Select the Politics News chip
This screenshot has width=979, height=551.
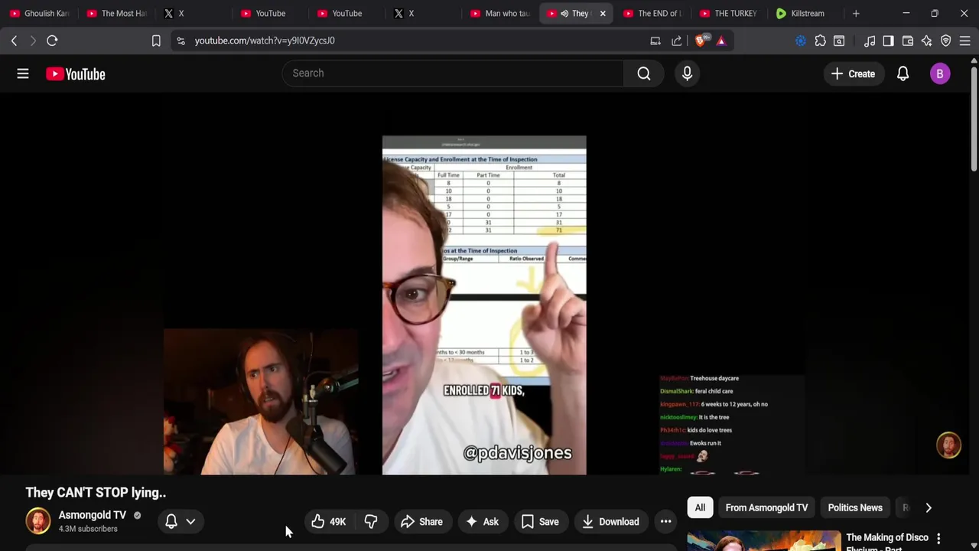855,507
